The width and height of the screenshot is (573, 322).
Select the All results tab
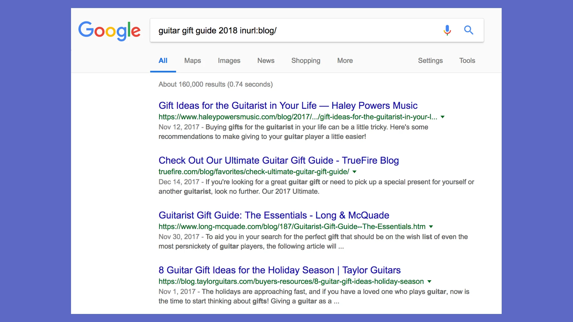(163, 61)
